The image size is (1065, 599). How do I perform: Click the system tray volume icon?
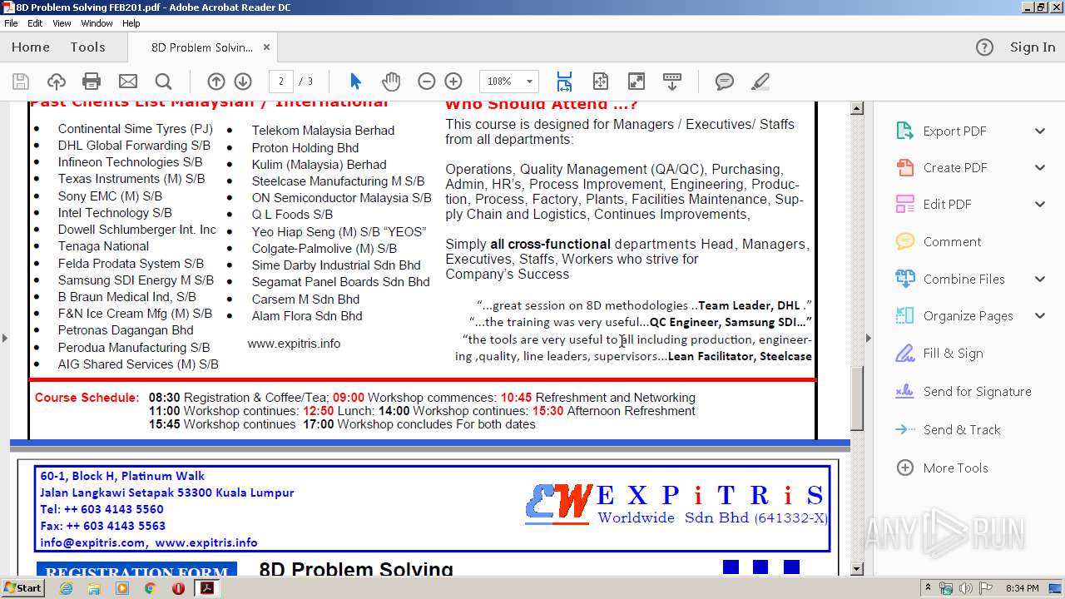click(x=966, y=588)
